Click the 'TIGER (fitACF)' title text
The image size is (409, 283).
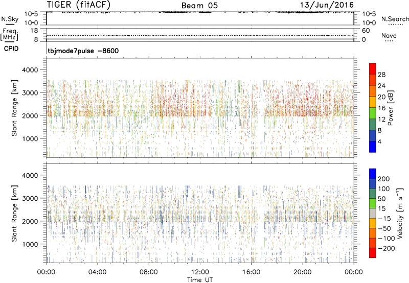pos(79,5)
